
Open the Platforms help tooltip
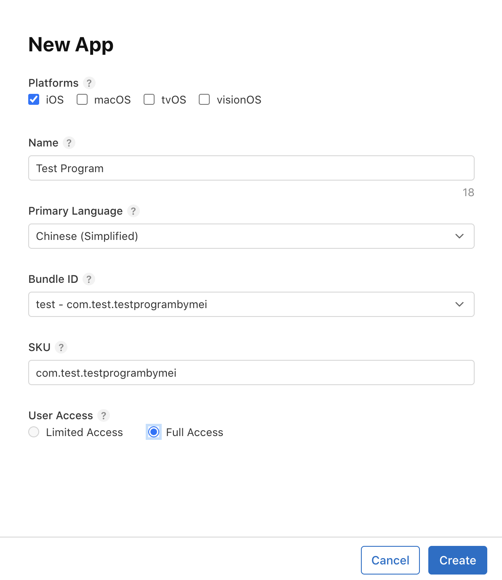(89, 83)
